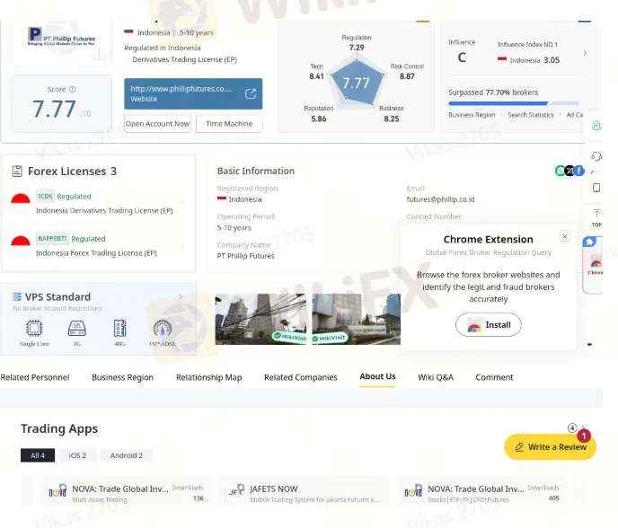Open the Related Companies tab
Screen dimensions: 618x528
(301, 377)
